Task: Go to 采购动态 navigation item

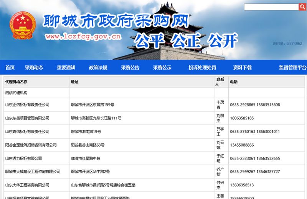Action: pyautogui.click(x=34, y=68)
